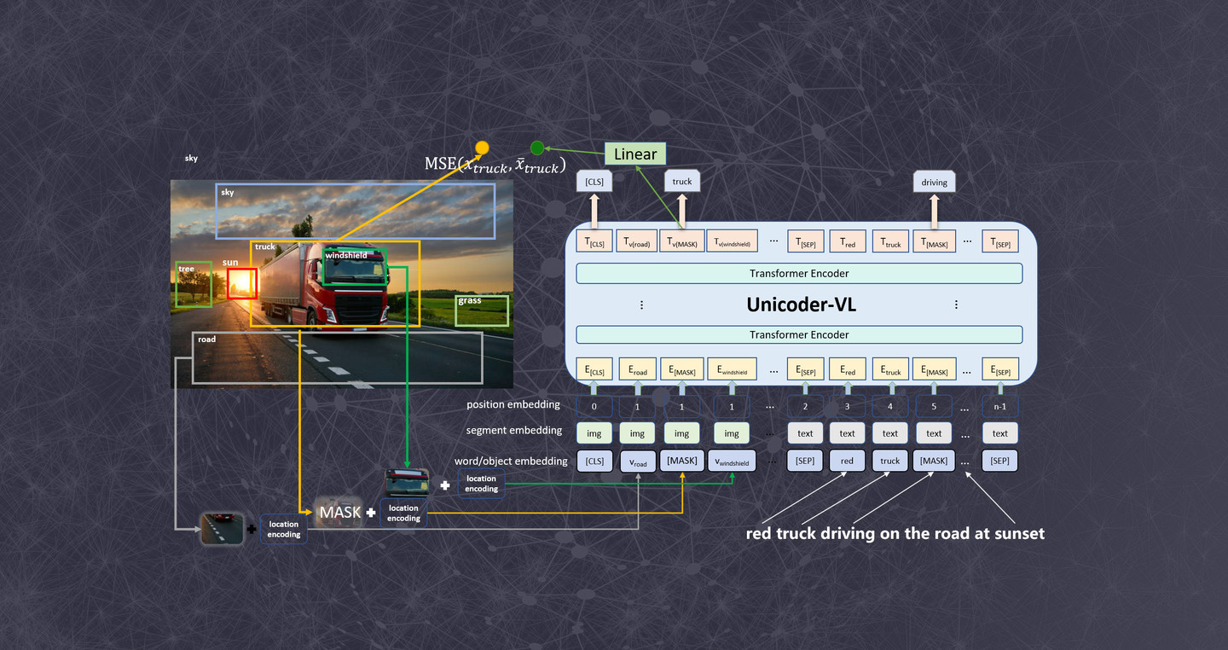Viewport: 1228px width, 650px height.
Task: Click the blurred MASK thumbnail
Action: [x=339, y=512]
